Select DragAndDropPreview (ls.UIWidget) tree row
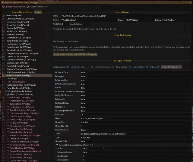This screenshot has height=162, width=193. [22, 53]
